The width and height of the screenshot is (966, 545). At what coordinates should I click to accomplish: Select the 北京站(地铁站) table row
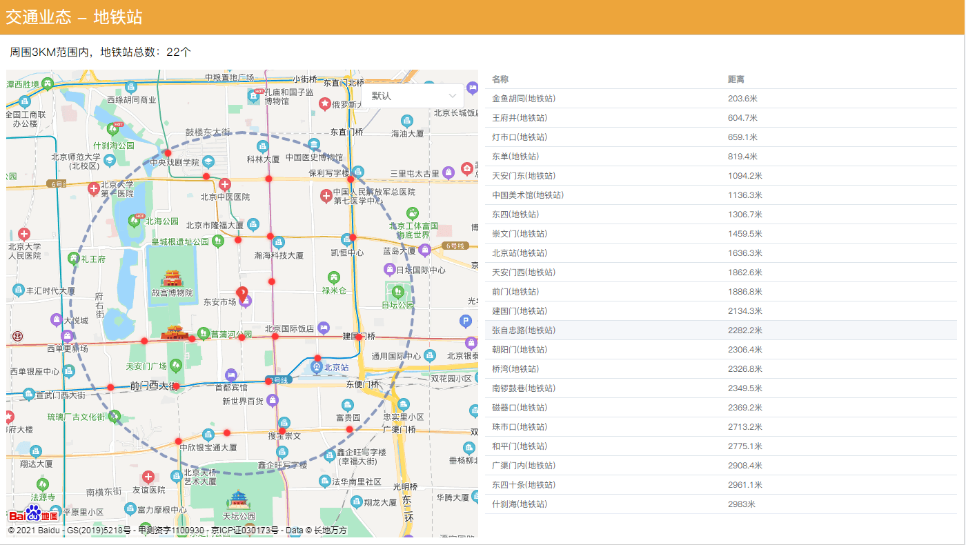[x=721, y=253]
